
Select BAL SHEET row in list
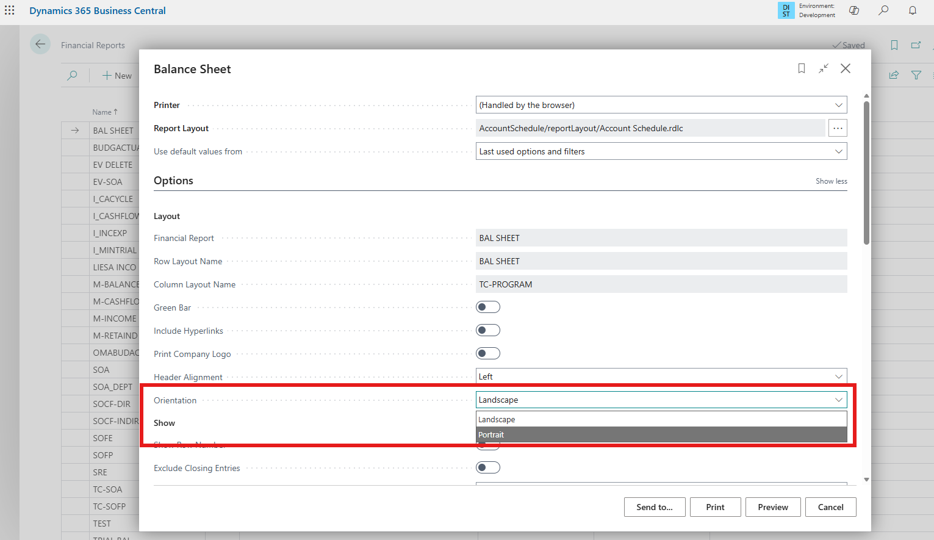tap(113, 131)
